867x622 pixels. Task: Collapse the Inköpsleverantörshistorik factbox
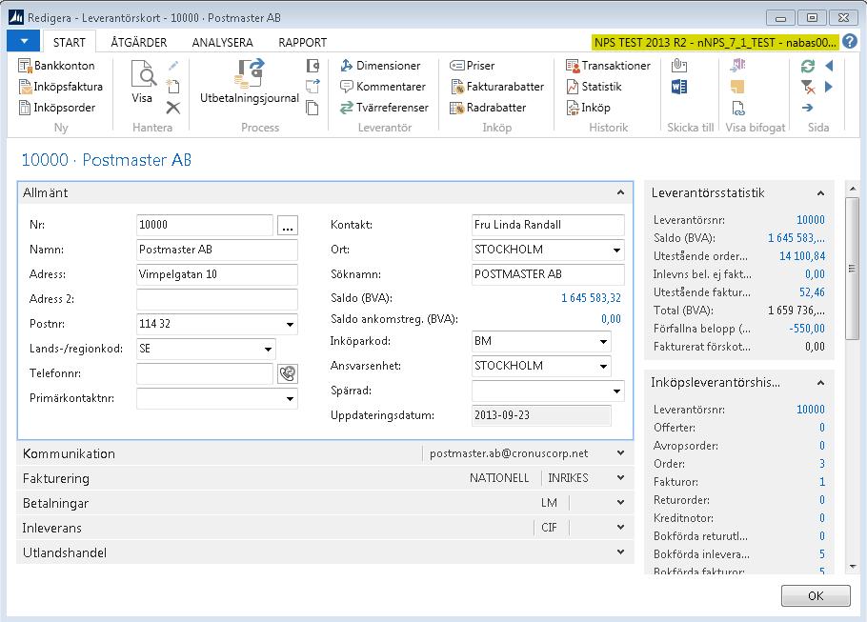(820, 383)
